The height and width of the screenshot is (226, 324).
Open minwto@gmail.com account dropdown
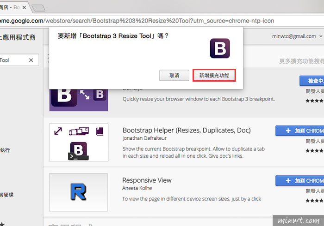(297, 36)
